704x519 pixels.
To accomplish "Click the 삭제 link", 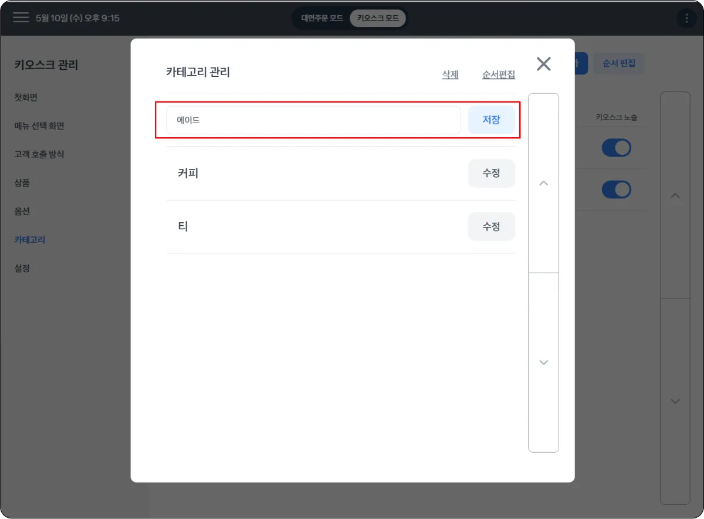I will [450, 74].
